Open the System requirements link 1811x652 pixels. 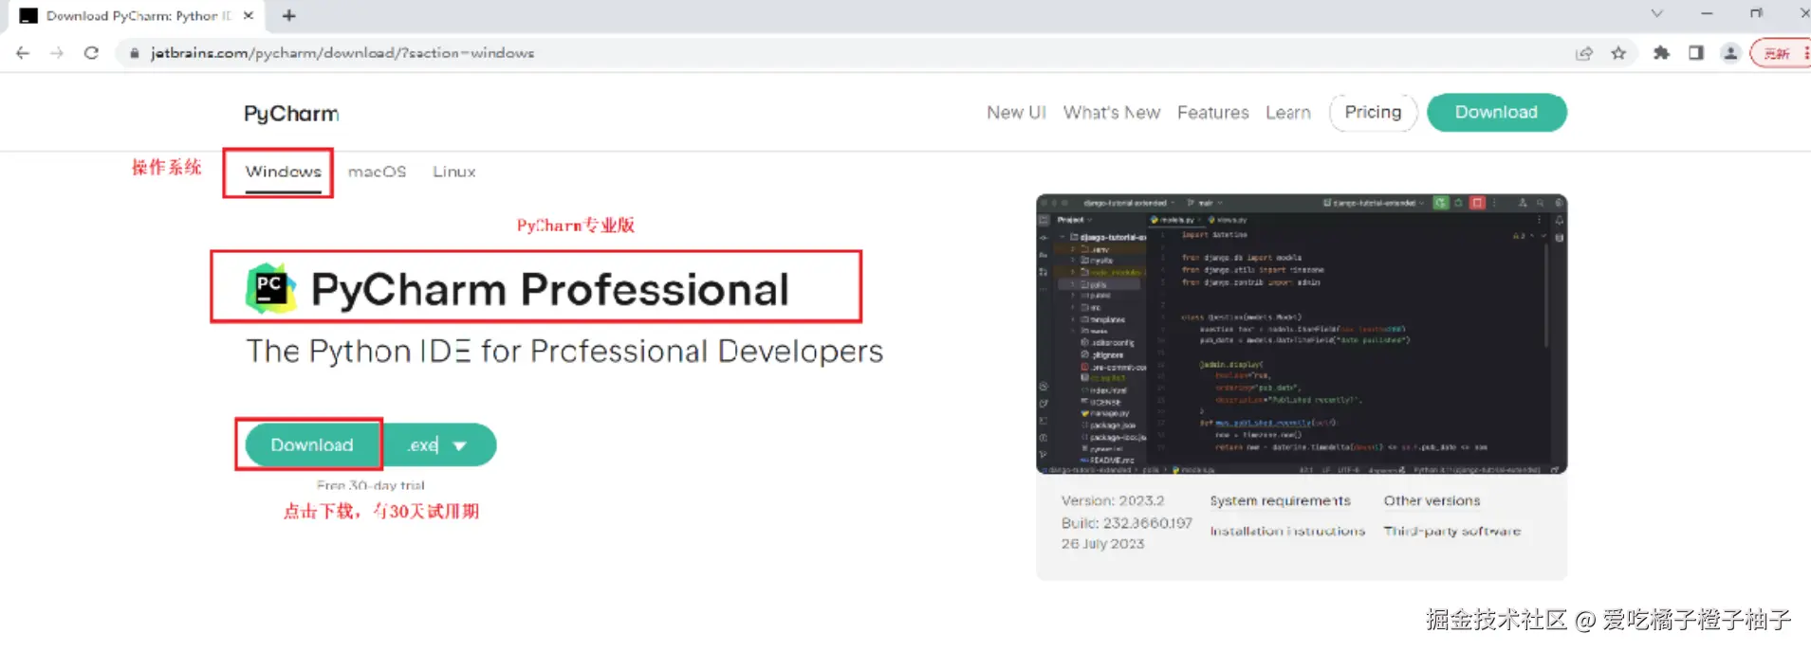point(1280,500)
